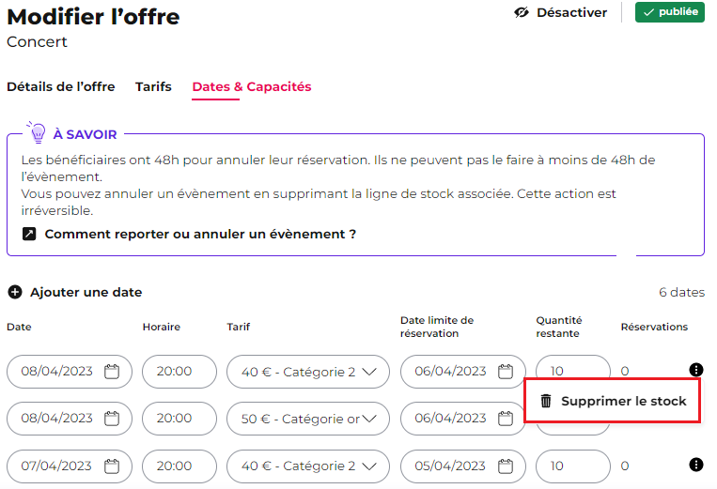The width and height of the screenshot is (717, 489).
Task: Click the calendar icon in the first 06/04/2023 limit date
Action: coord(506,371)
